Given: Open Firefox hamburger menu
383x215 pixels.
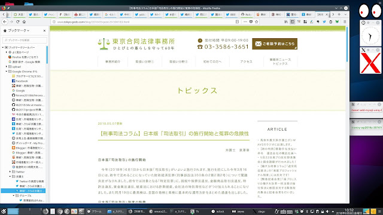Looking at the screenshot, I should [345, 21].
